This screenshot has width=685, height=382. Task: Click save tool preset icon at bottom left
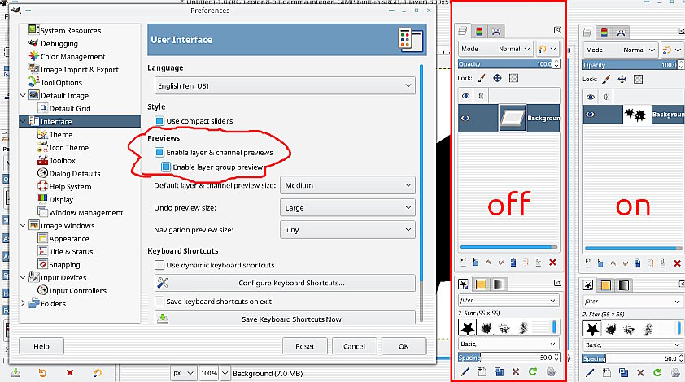tap(15, 373)
